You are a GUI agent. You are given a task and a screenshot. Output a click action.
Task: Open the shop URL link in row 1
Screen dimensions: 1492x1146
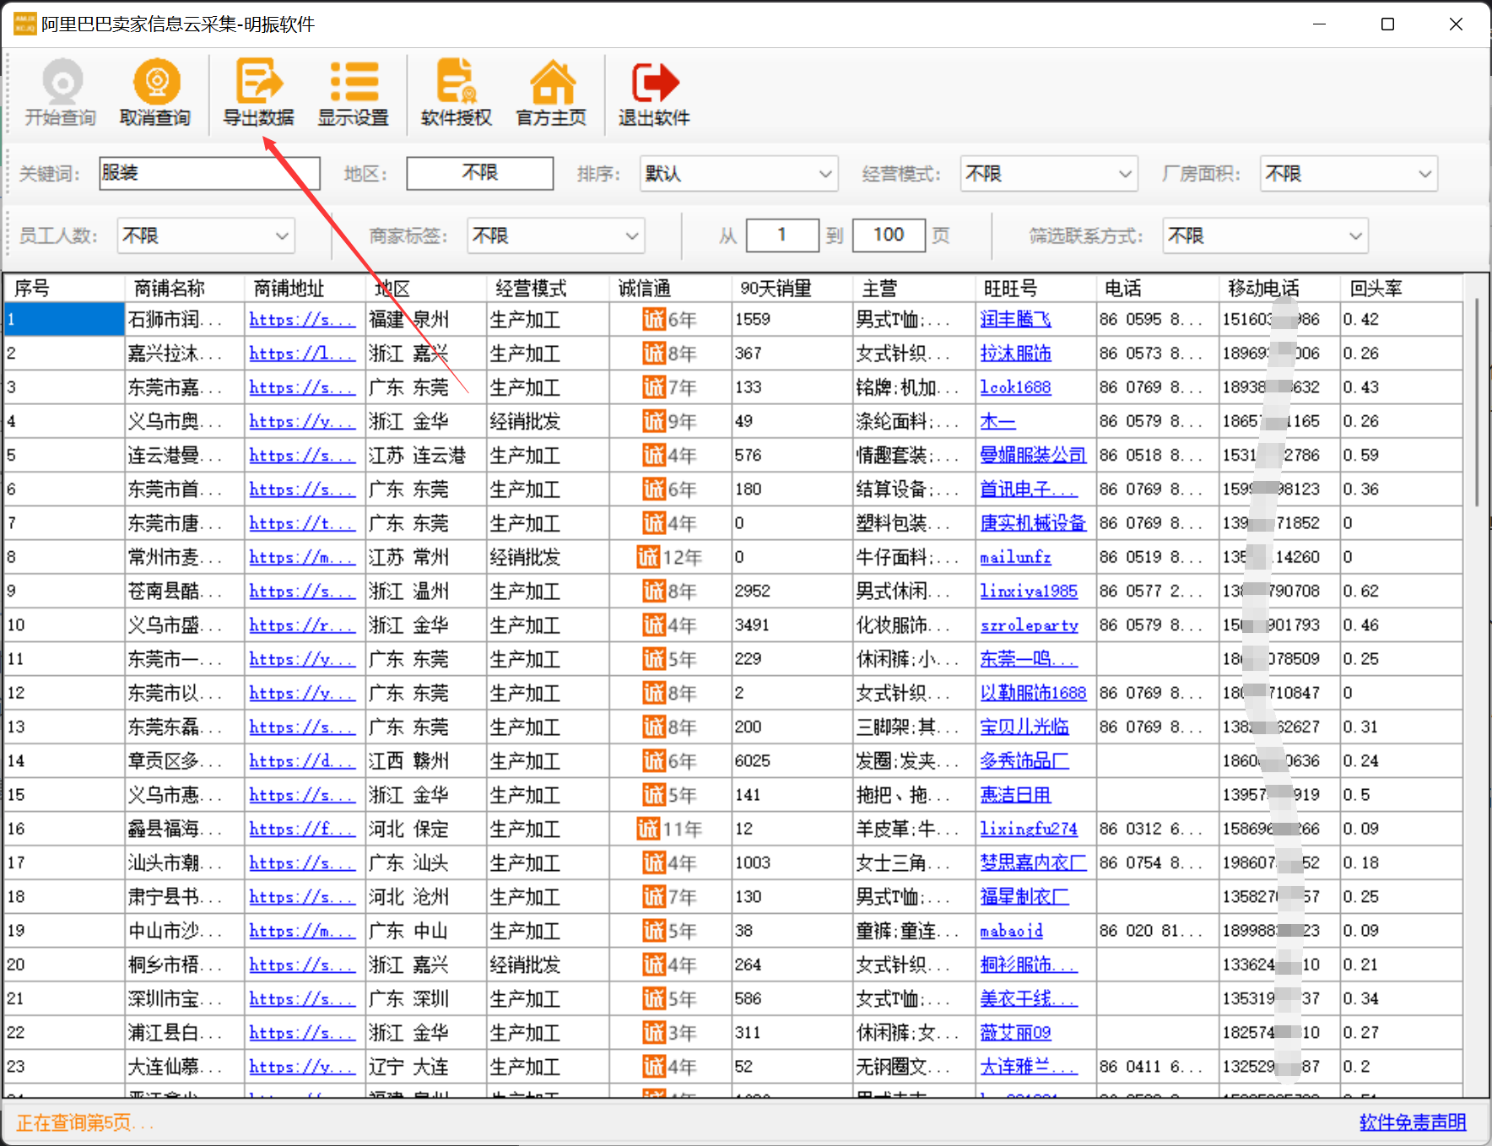point(301,320)
